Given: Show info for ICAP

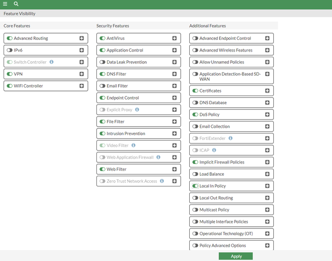Looking at the screenshot, I should click(x=214, y=150).
